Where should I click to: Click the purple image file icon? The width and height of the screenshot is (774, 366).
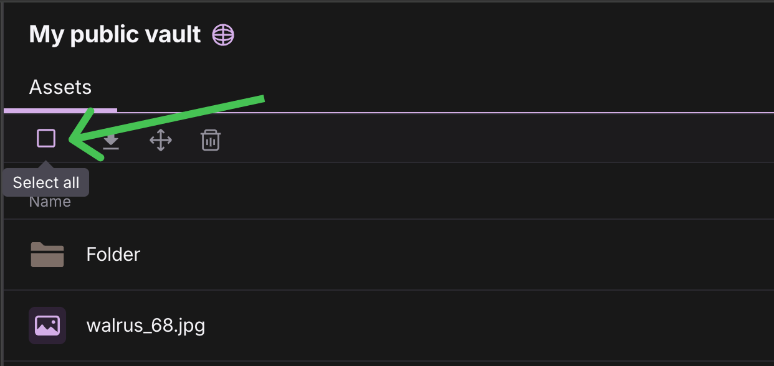[47, 325]
